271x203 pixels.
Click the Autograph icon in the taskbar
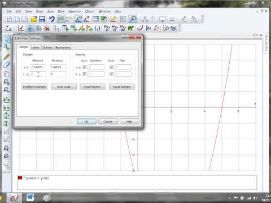coord(14,197)
